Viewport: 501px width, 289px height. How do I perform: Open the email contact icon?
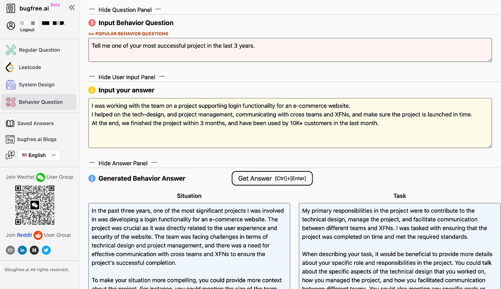pos(10,250)
